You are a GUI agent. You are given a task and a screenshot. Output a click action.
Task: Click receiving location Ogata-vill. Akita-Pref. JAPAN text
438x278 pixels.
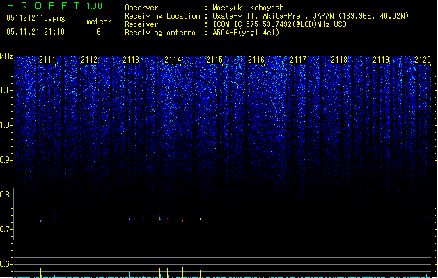[x=311, y=16]
